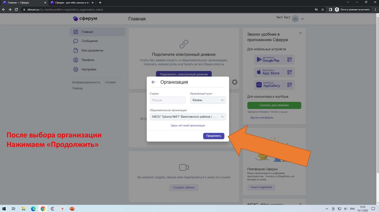Click the chain link icon above дневник
This screenshot has width=379, height=212.
pyautogui.click(x=184, y=44)
